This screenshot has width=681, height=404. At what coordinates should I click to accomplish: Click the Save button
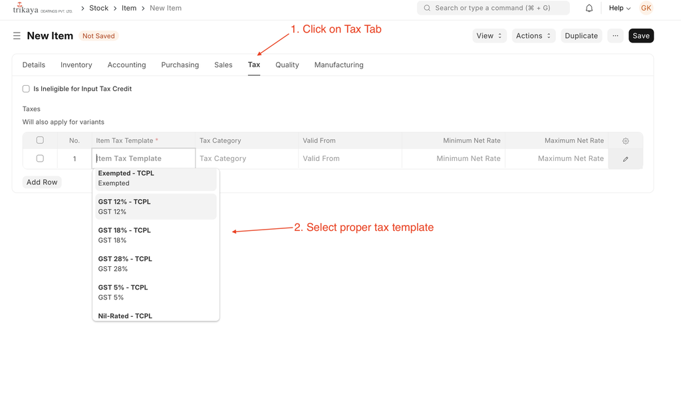click(641, 36)
